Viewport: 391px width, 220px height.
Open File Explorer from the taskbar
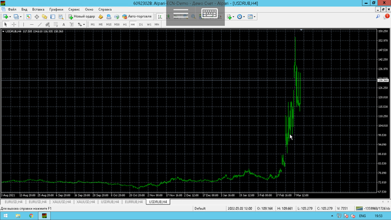click(x=18, y=216)
